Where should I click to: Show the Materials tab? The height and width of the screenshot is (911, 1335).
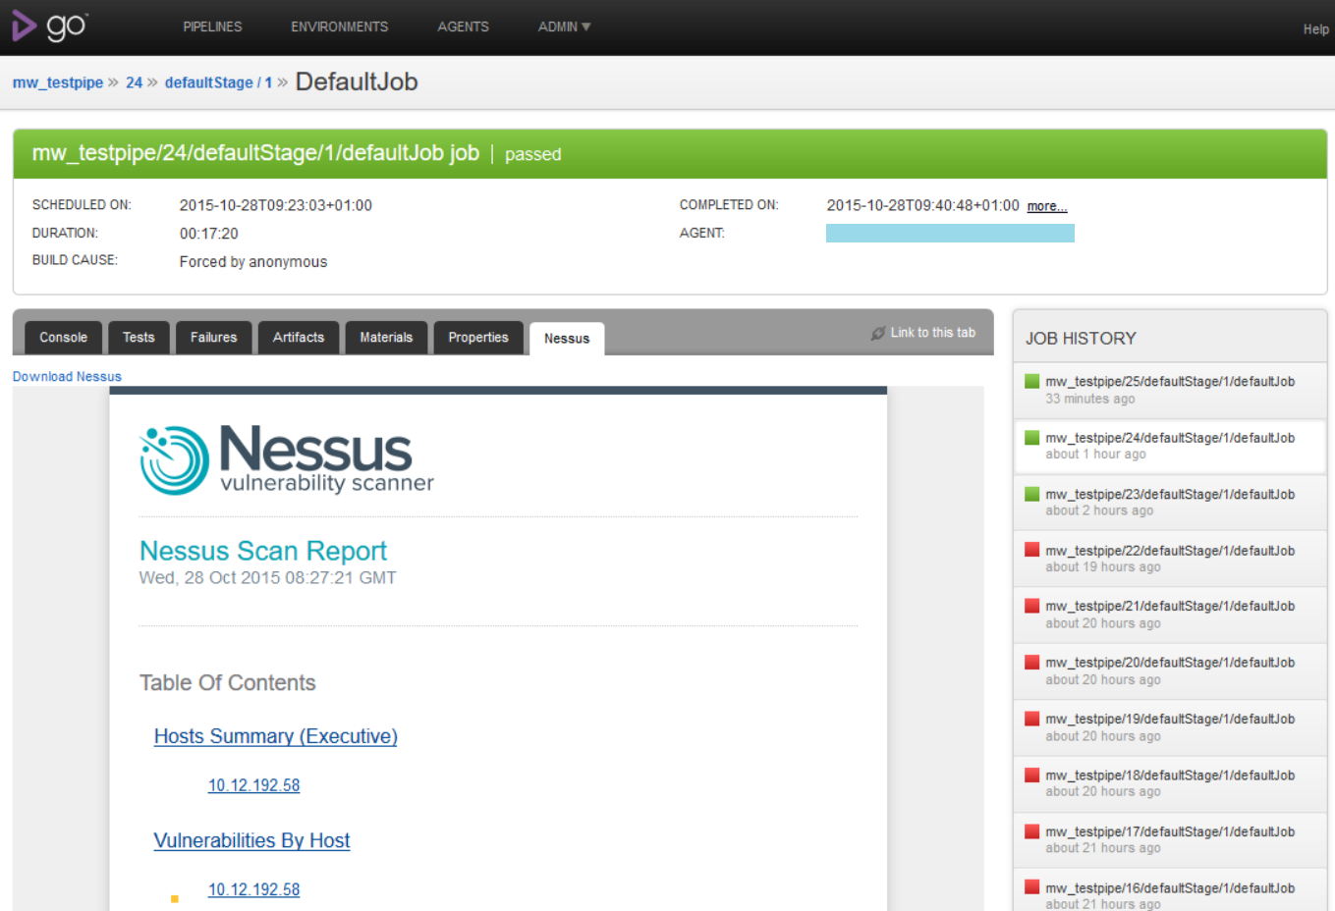click(x=386, y=338)
